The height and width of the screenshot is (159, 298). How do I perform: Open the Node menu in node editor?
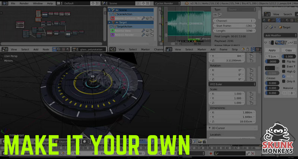[46, 49]
